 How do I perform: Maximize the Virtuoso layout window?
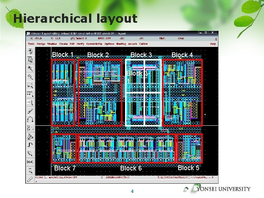point(206,33)
